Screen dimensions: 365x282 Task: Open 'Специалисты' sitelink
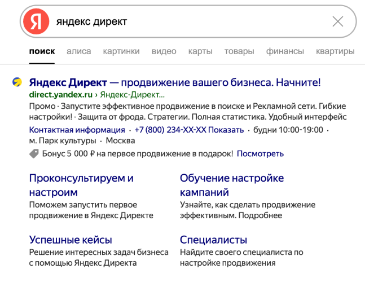coord(213,240)
